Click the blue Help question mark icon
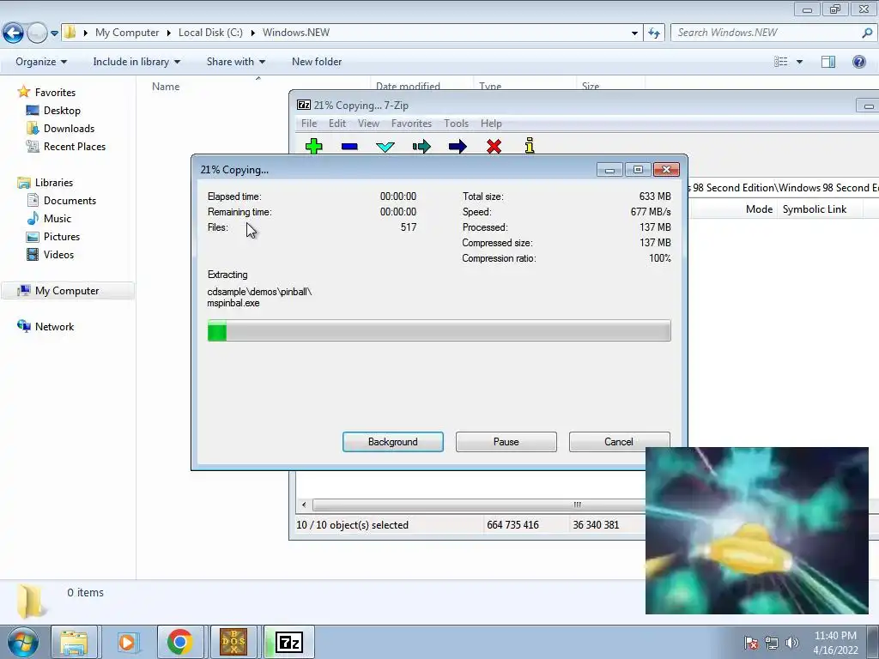The height and width of the screenshot is (659, 879). (x=858, y=62)
